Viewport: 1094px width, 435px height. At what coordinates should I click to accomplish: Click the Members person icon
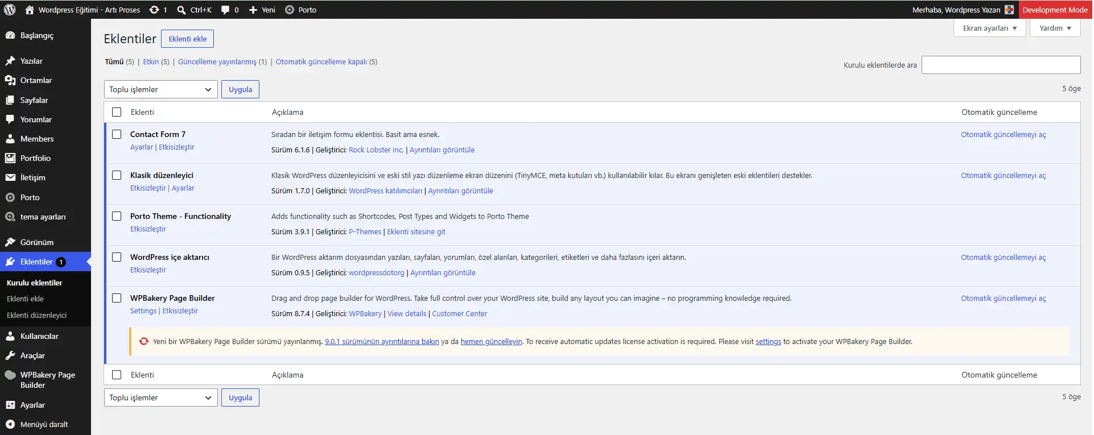click(x=10, y=139)
